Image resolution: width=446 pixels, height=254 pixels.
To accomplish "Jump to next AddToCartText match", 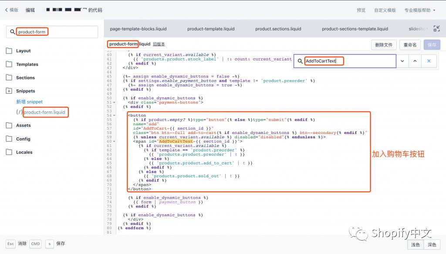I will click(x=402, y=61).
